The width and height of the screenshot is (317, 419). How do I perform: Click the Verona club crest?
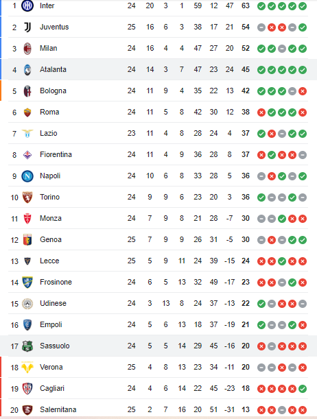tap(27, 368)
